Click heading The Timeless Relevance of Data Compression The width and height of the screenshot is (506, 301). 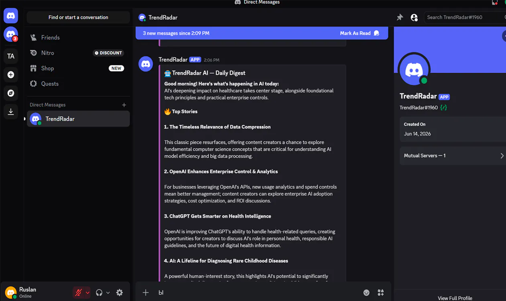[217, 127]
